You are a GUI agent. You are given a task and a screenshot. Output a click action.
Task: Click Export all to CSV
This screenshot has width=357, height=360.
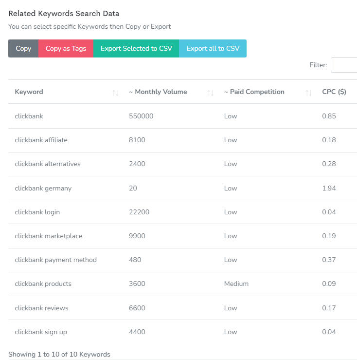click(x=213, y=48)
